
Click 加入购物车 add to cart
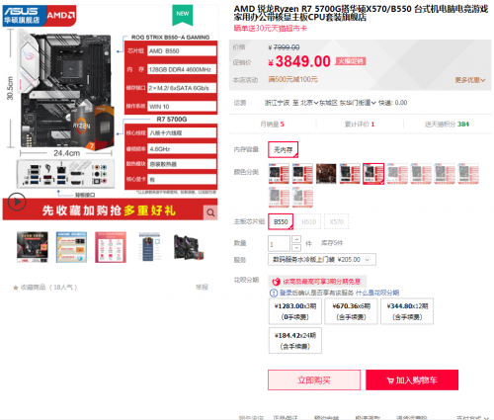(412, 380)
